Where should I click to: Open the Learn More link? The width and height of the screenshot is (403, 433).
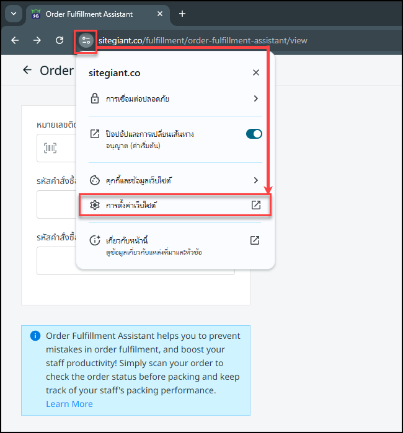tap(69, 404)
